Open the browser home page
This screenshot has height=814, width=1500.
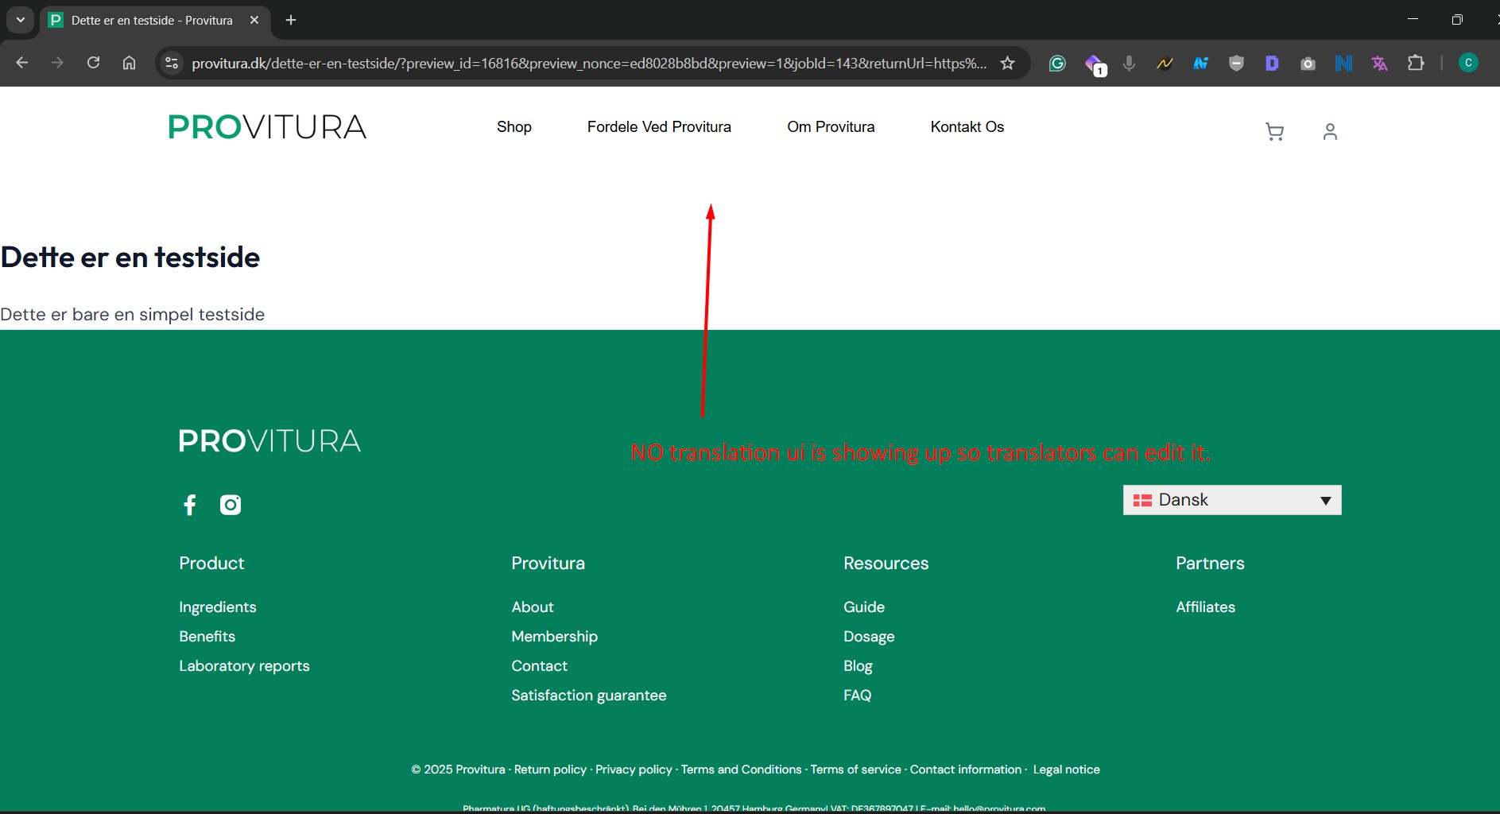tap(129, 63)
